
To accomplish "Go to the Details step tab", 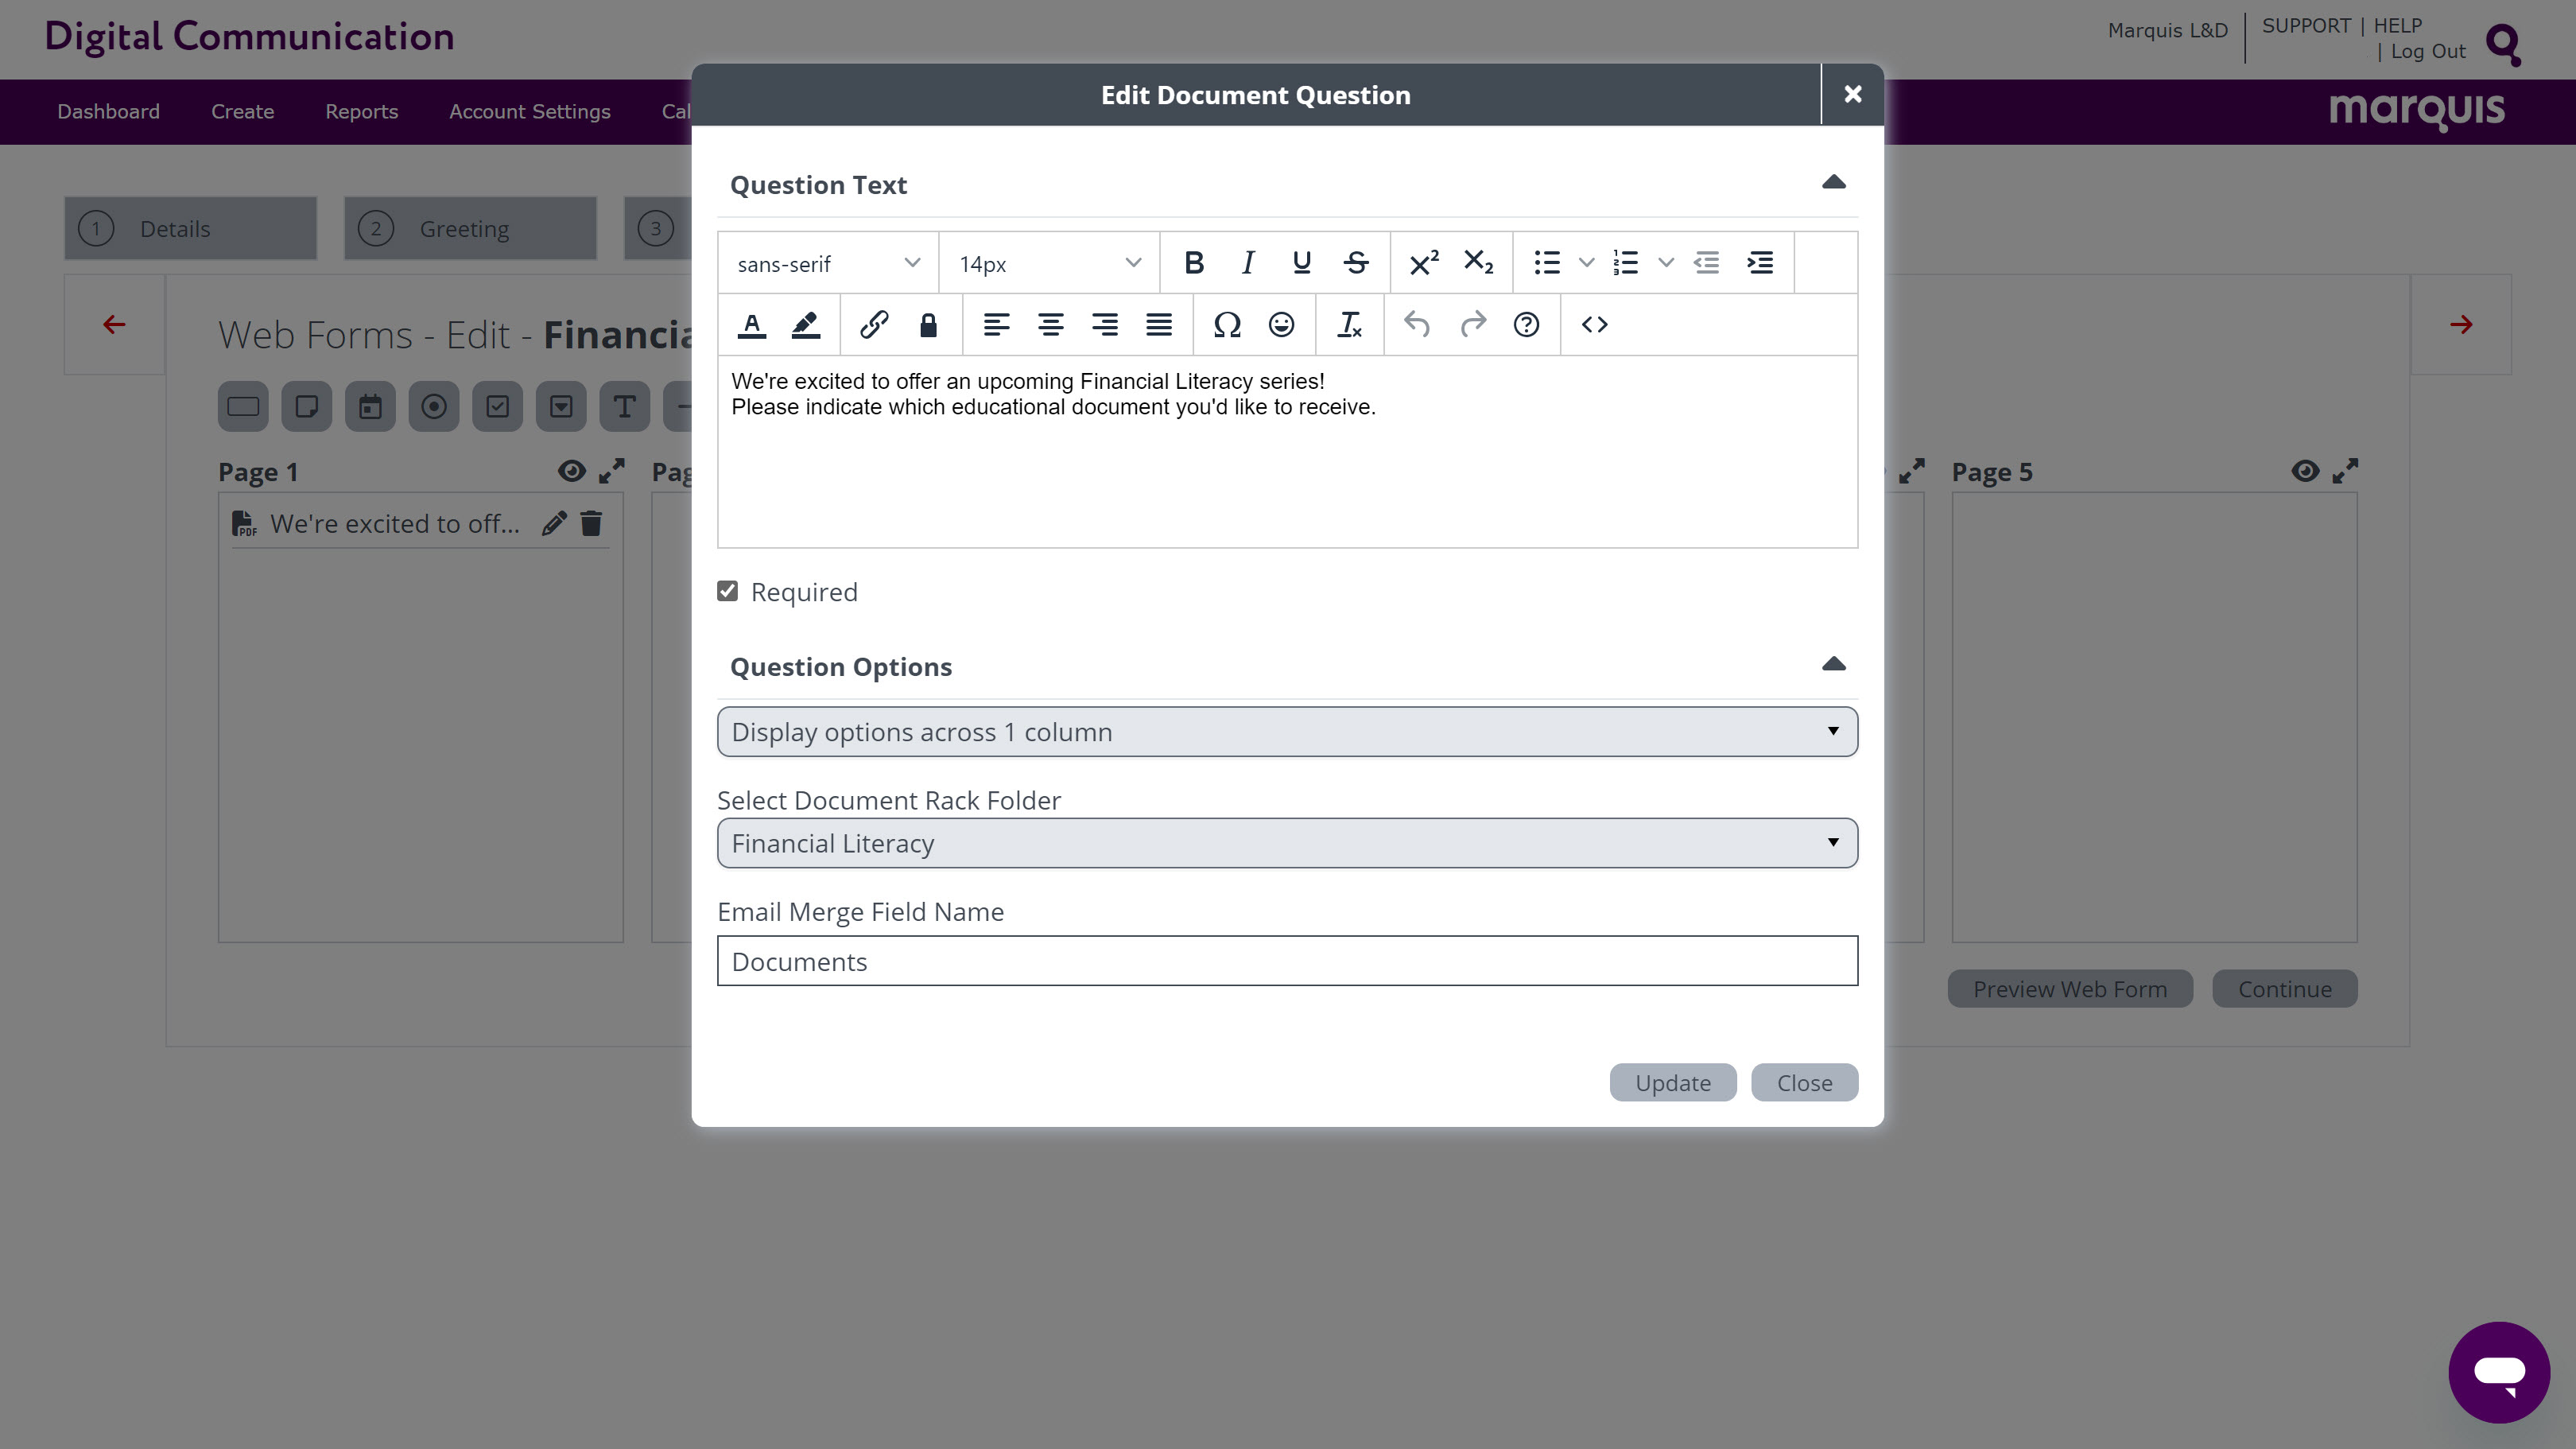I will (x=191, y=229).
